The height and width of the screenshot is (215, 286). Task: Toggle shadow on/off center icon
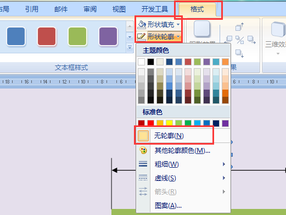tap(240, 40)
